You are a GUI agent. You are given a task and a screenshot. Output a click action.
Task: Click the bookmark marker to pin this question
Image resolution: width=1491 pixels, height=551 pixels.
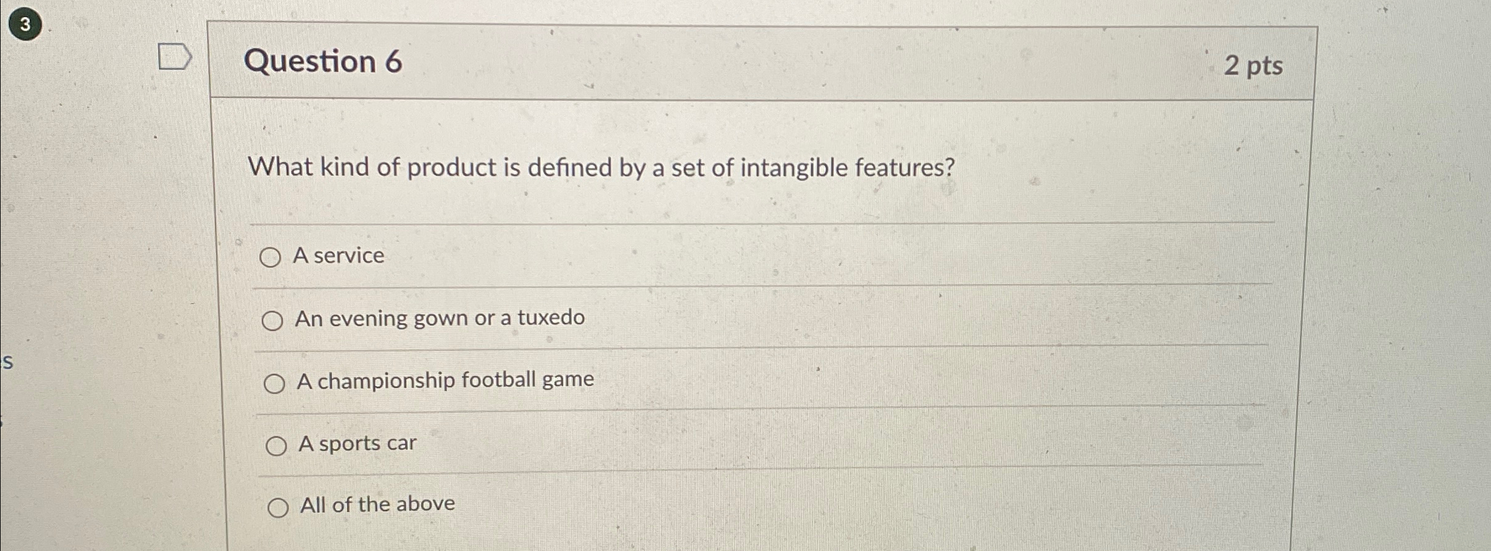tap(175, 57)
